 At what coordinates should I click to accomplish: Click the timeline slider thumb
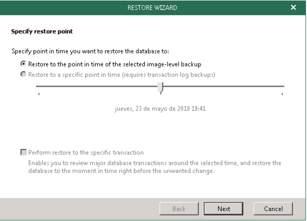(161, 89)
